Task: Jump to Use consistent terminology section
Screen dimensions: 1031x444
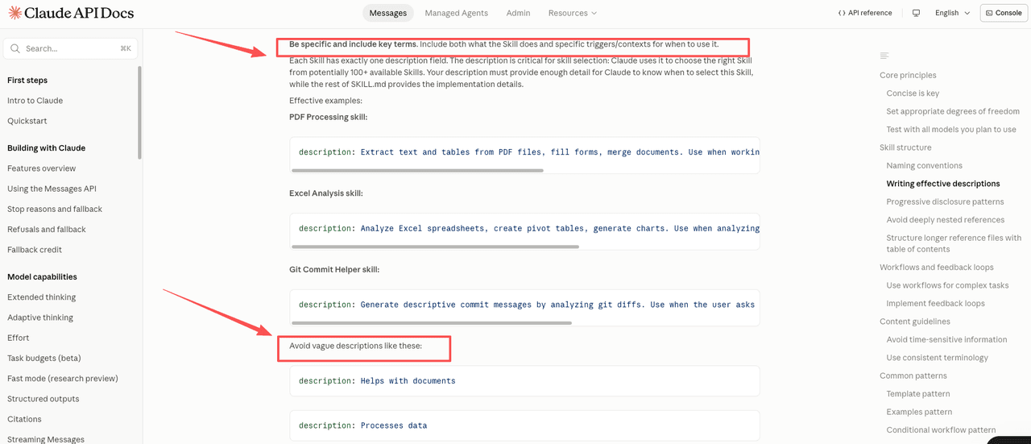Action: click(x=937, y=357)
